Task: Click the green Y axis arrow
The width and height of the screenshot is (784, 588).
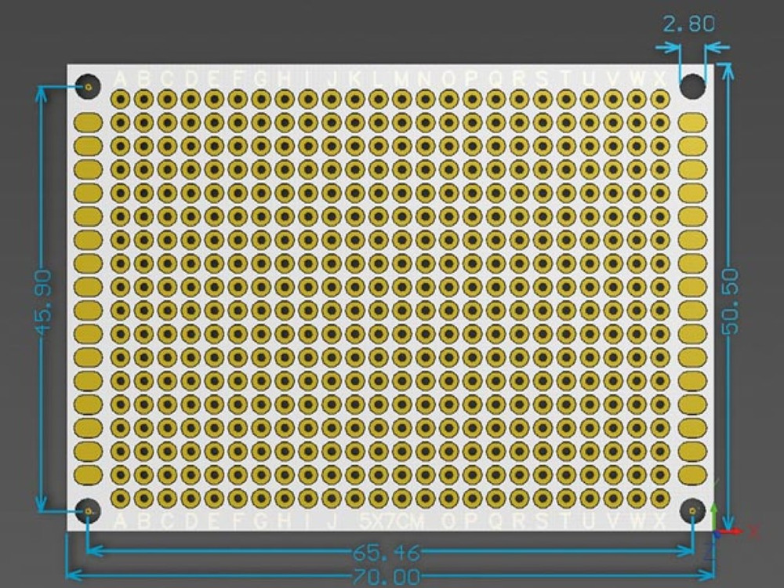Action: (x=714, y=514)
